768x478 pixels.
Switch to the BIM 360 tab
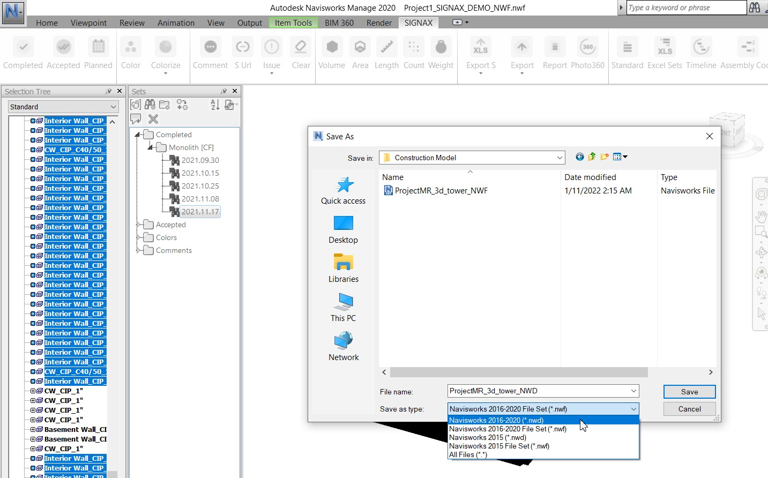pos(339,23)
